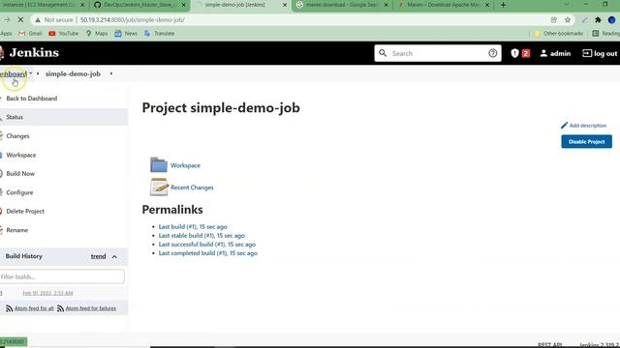Screen dimensions: 620x348
Task: Open Changes in the side menu
Action: click(17, 136)
